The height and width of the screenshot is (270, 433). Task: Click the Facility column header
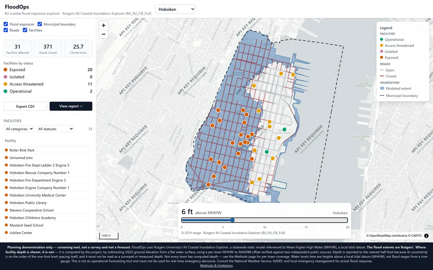[x=10, y=141]
